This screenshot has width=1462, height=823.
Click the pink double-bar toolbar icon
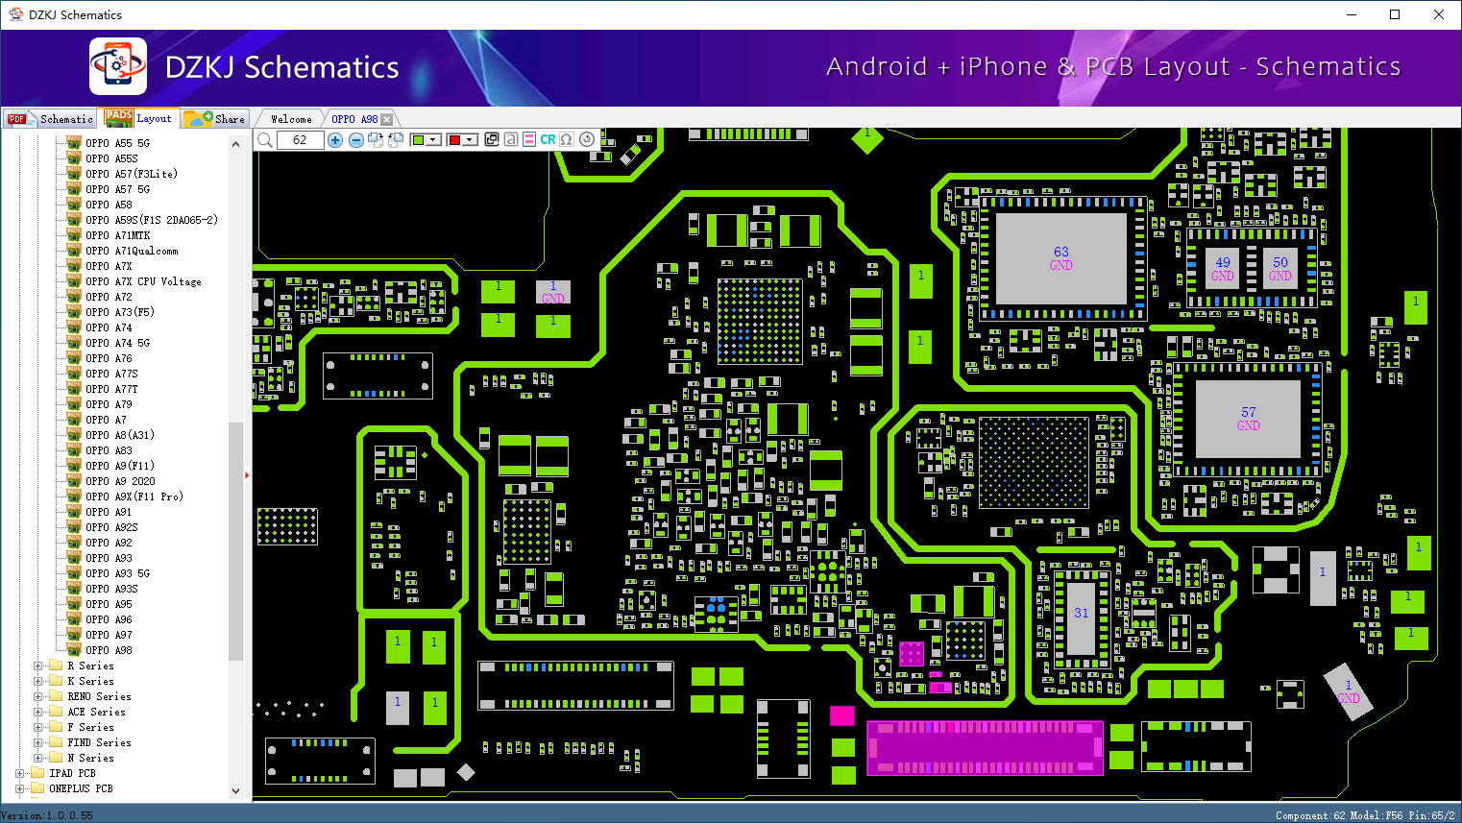[x=529, y=139]
